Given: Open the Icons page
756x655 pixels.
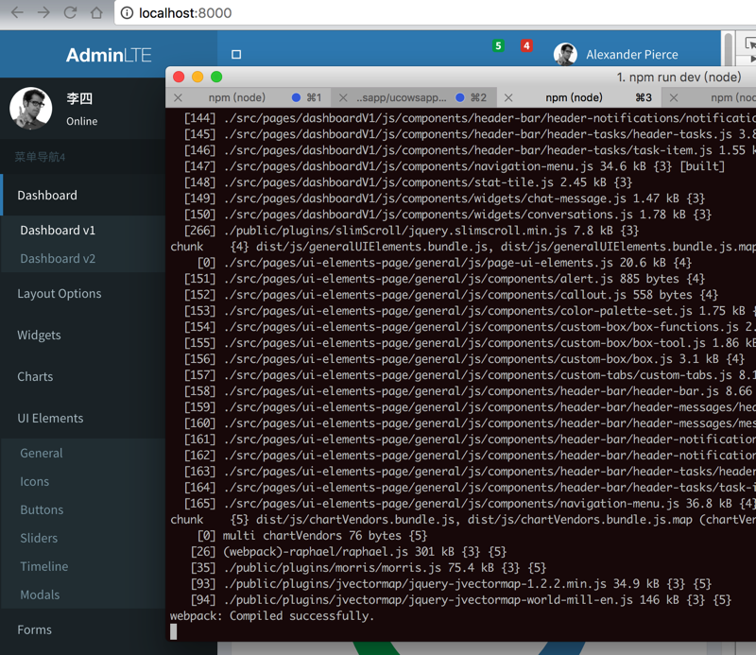Looking at the screenshot, I should [35, 481].
